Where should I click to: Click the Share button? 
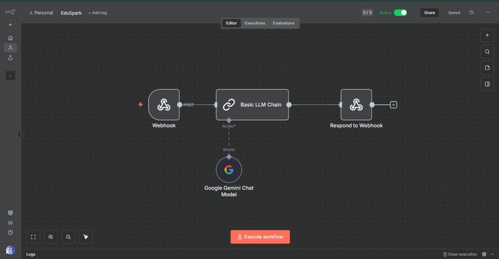coord(429,12)
